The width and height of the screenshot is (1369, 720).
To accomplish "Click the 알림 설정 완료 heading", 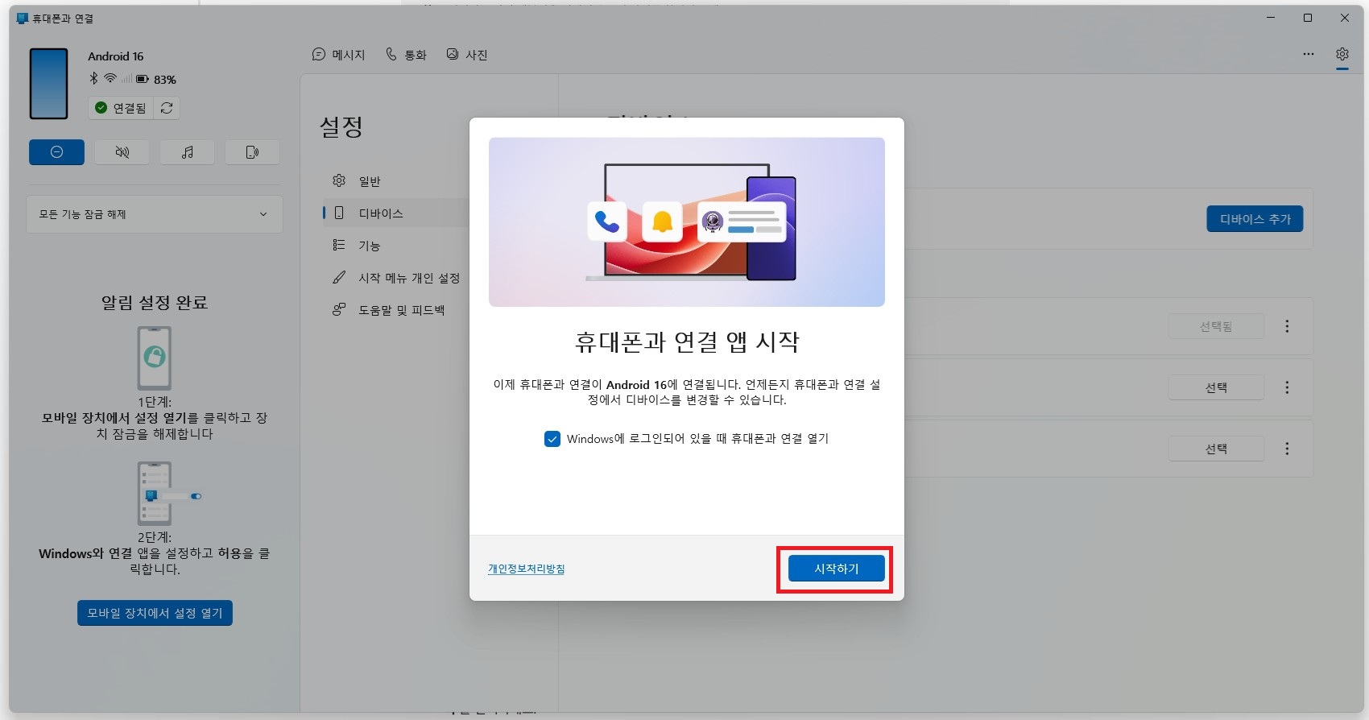I will 155,303.
